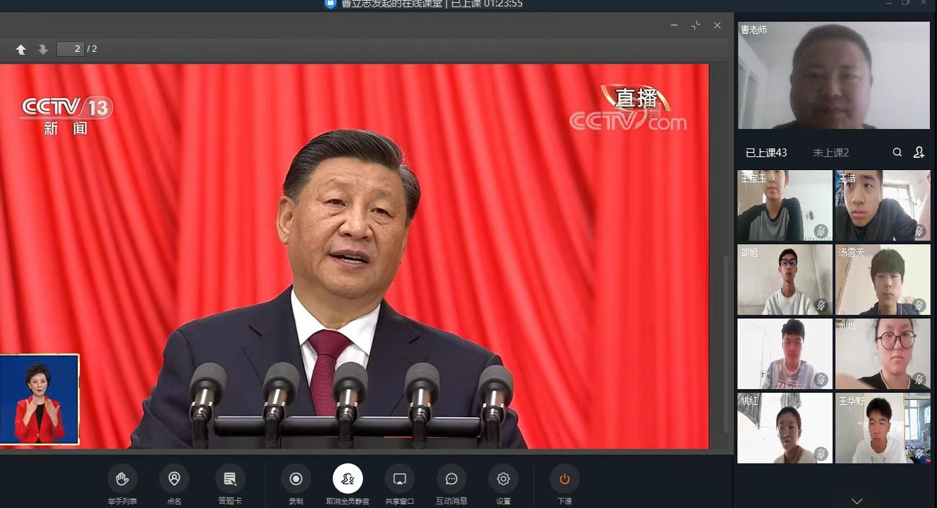The image size is (937, 508).
Task: Unmute the mic on 邵旭's tile
Action: [x=821, y=306]
